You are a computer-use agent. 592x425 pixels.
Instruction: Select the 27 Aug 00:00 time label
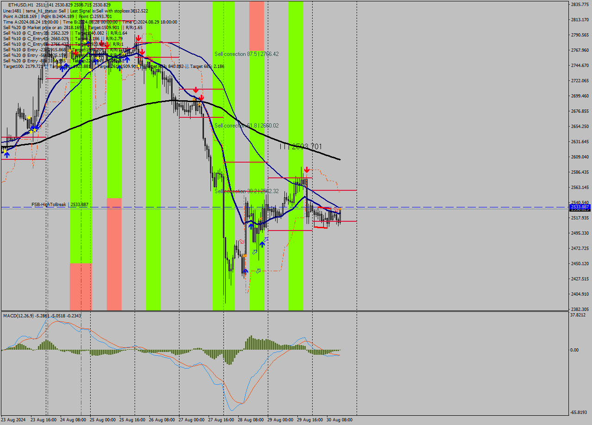coord(191,420)
